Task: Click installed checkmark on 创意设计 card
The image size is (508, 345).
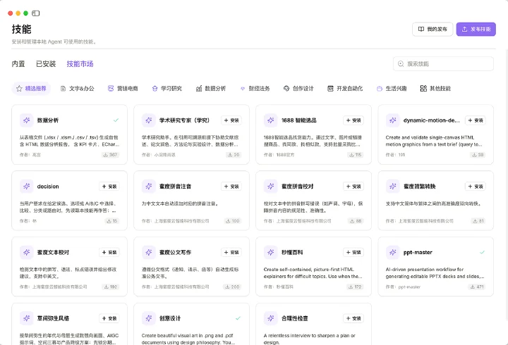Action: [238, 318]
